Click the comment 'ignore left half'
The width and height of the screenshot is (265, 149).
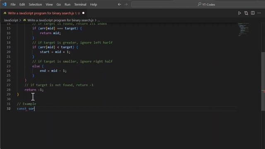[96, 42]
